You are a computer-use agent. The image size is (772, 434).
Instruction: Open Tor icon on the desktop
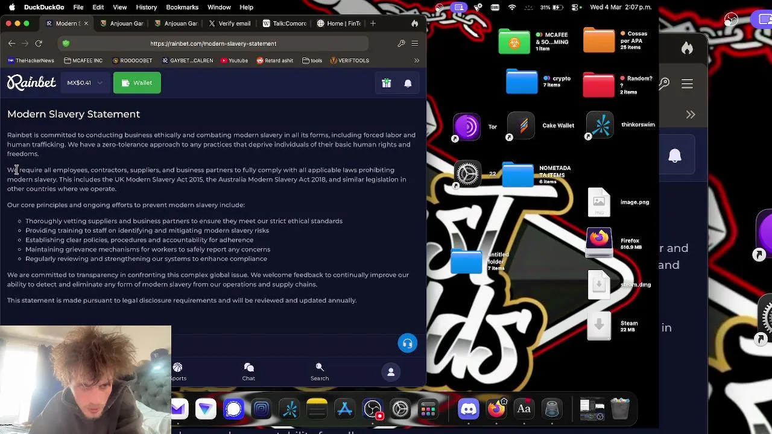[466, 127]
